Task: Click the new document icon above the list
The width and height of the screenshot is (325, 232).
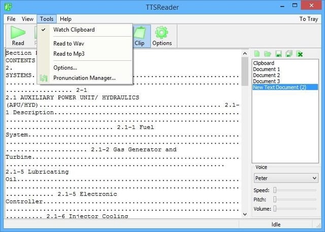Action: pos(257,54)
